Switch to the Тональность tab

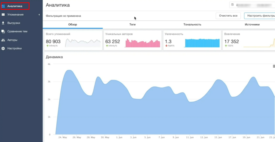tap(192, 25)
